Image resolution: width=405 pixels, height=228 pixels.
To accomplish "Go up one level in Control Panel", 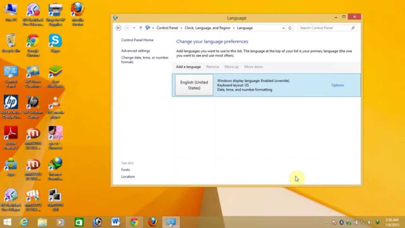I will click(141, 28).
